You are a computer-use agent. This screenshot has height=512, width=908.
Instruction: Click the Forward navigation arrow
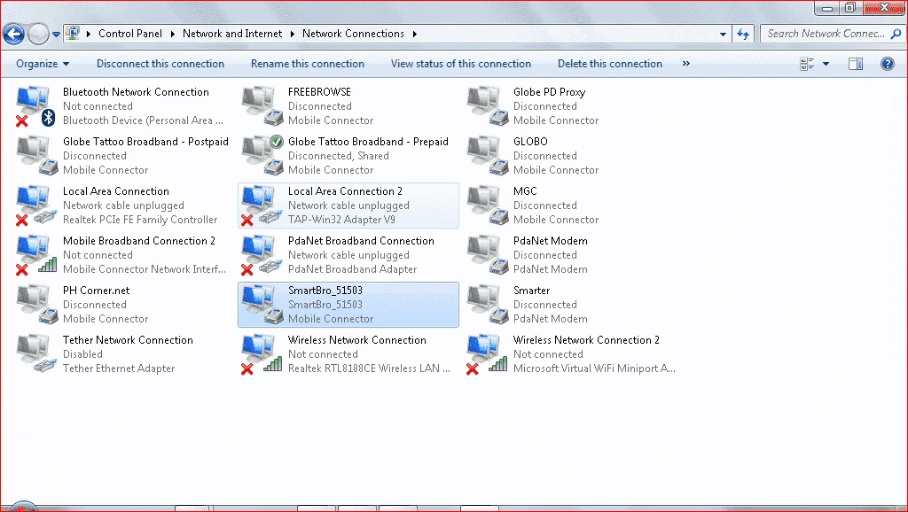(38, 35)
